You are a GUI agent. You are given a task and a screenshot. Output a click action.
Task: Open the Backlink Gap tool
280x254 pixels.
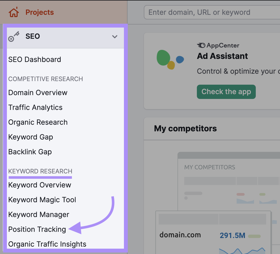pyautogui.click(x=30, y=152)
